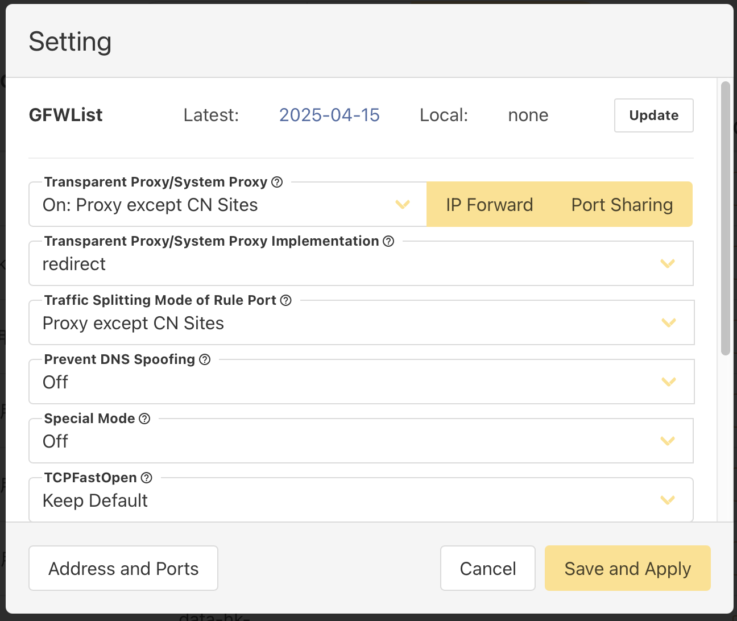Click the GFWList Update button
The image size is (737, 621).
click(x=653, y=115)
